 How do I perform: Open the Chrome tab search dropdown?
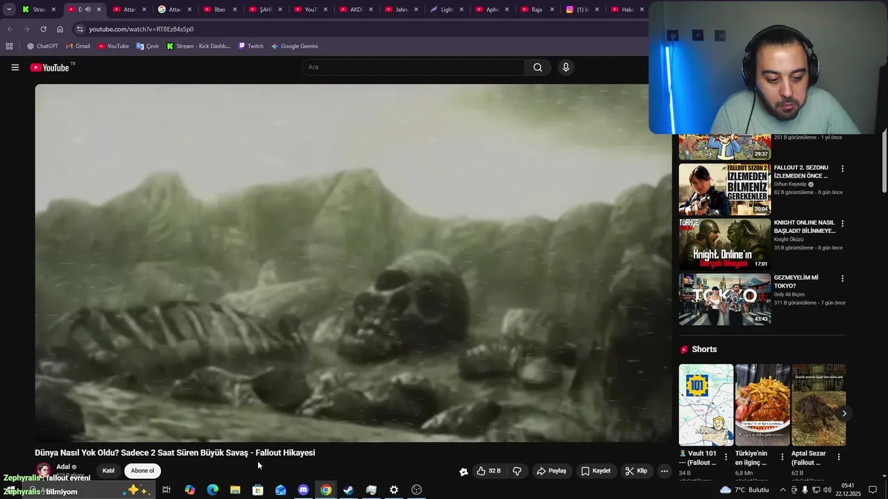(x=9, y=10)
